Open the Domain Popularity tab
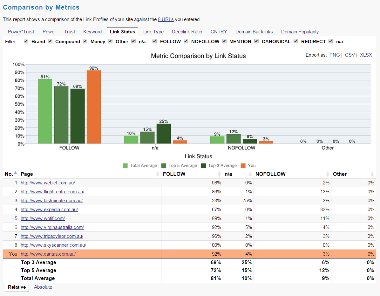 coord(300,32)
